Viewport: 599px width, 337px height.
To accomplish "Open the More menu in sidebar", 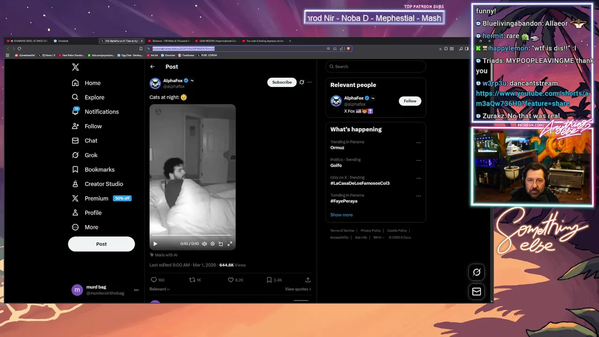I will point(85,227).
